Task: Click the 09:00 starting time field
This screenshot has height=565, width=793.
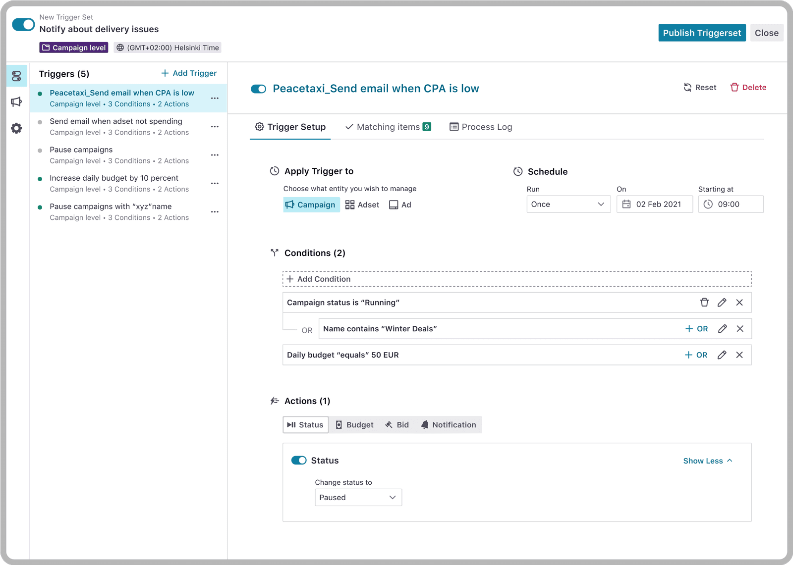Action: pyautogui.click(x=731, y=204)
